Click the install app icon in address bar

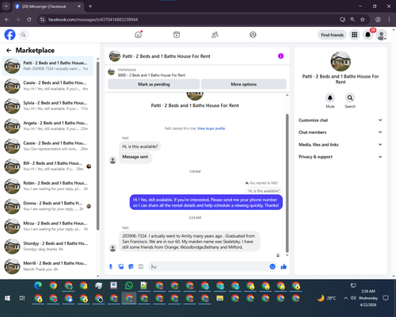pos(342,20)
